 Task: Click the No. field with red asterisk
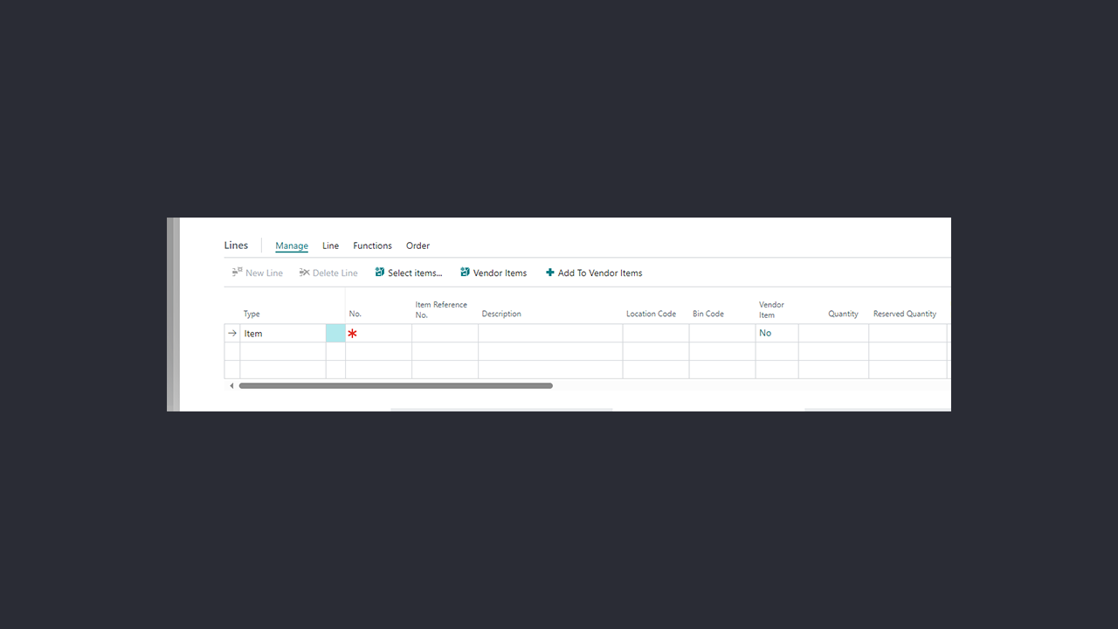click(378, 334)
